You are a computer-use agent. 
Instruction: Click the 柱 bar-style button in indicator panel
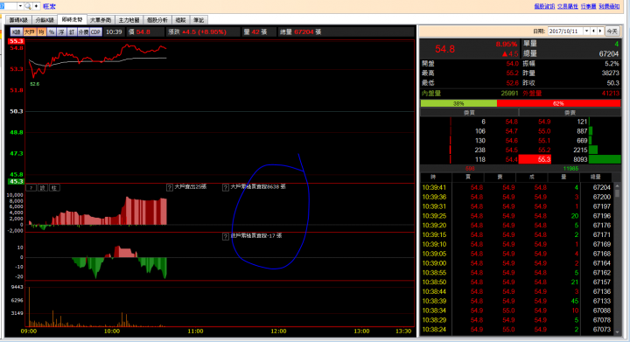(x=54, y=188)
